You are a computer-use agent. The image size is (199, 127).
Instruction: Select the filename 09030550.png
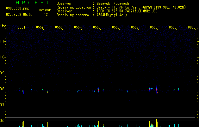pyautogui.click(x=17, y=8)
